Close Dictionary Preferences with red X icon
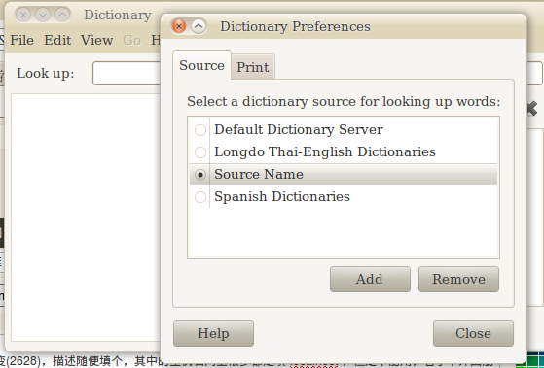 179,26
